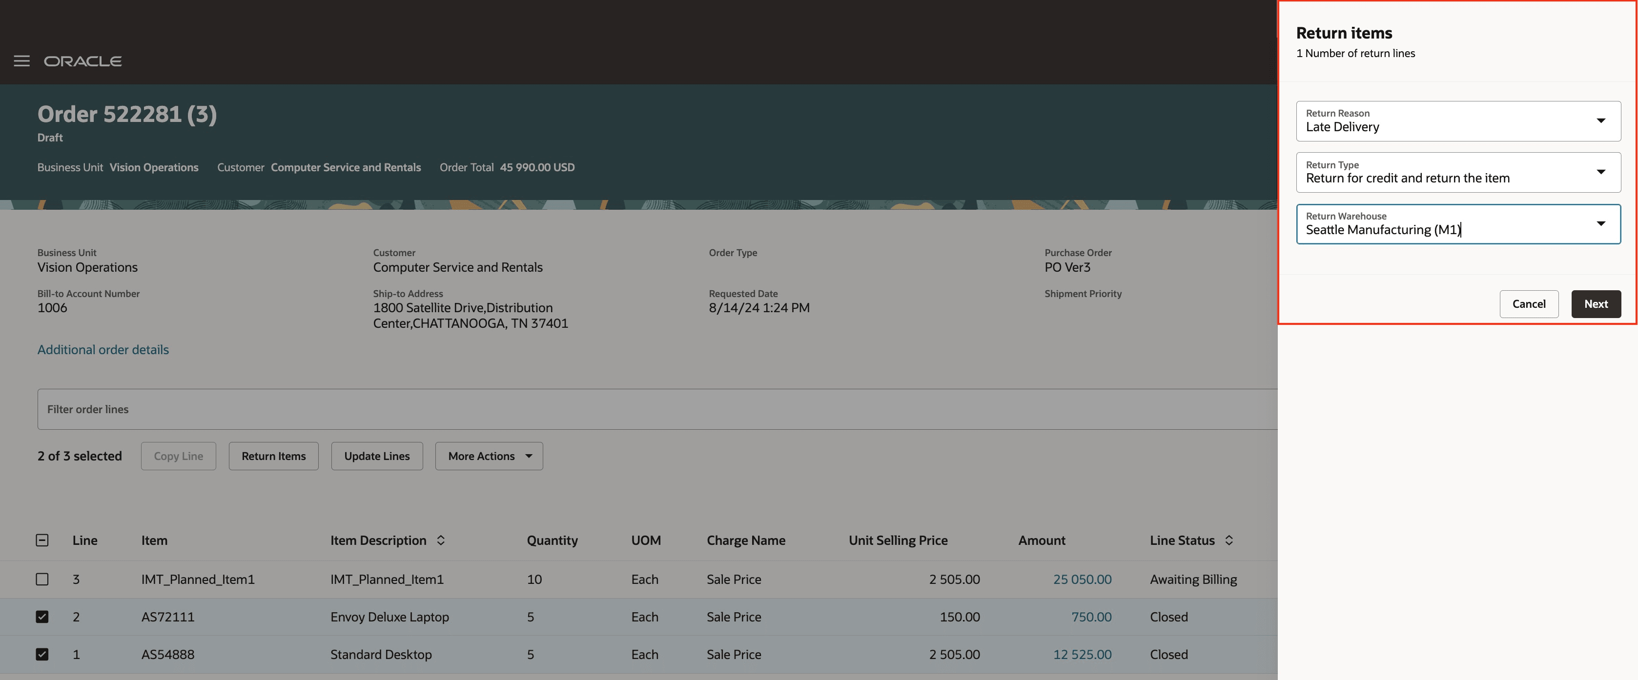
Task: Click the 2 of 3 selected label
Action: [x=80, y=456]
